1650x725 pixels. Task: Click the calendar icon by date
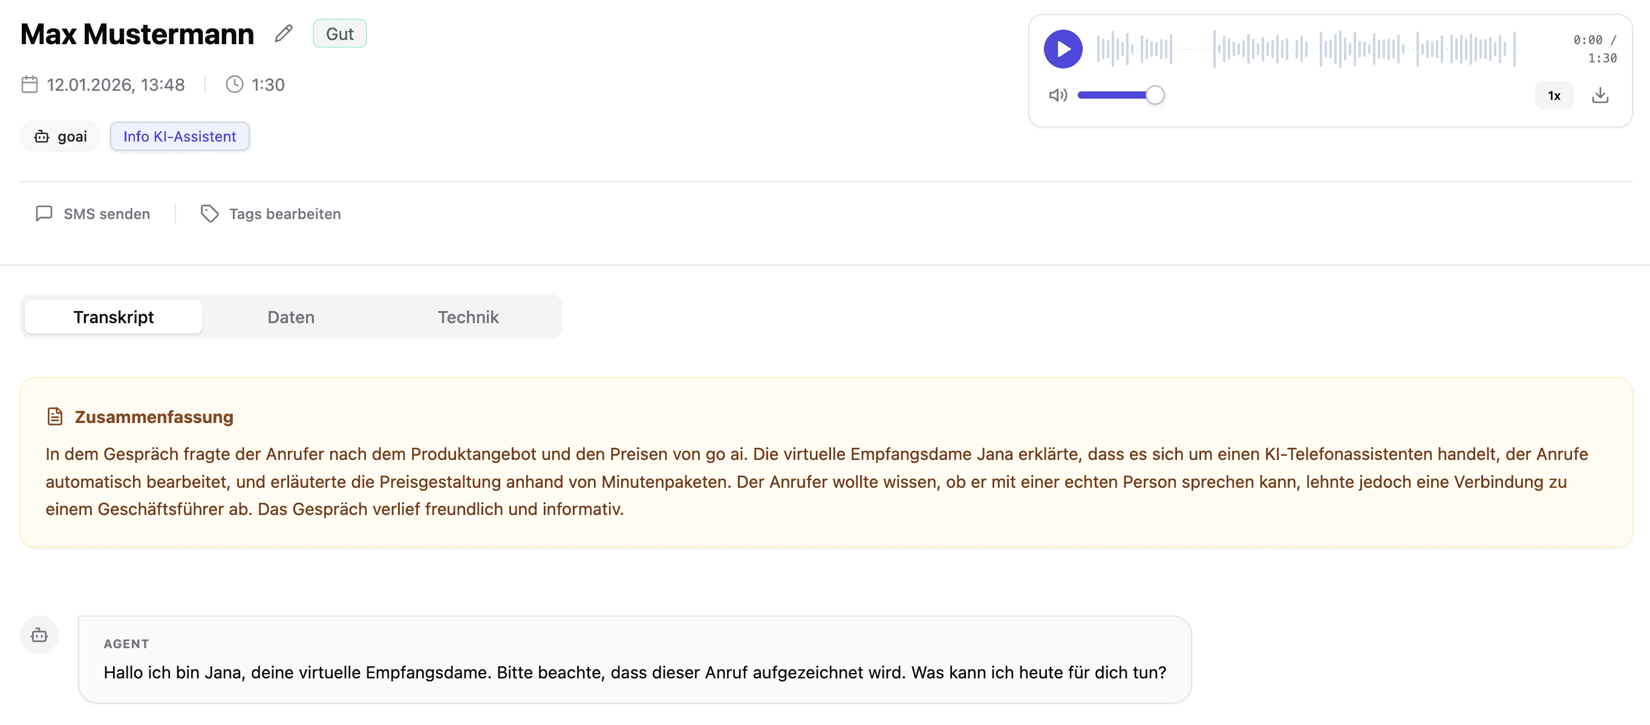(30, 85)
